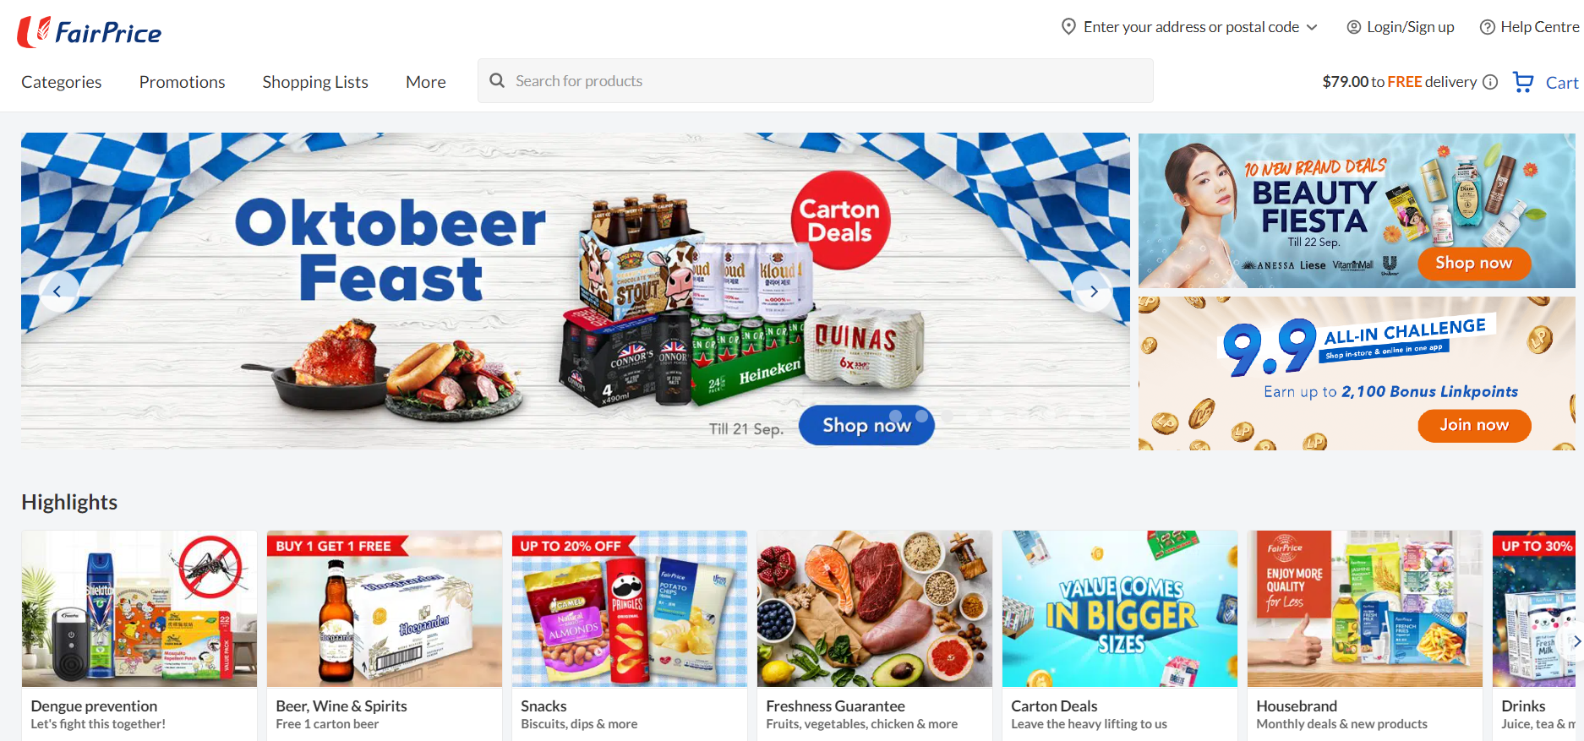The image size is (1584, 741).
Task: Click the location pin icon
Action: [1068, 27]
